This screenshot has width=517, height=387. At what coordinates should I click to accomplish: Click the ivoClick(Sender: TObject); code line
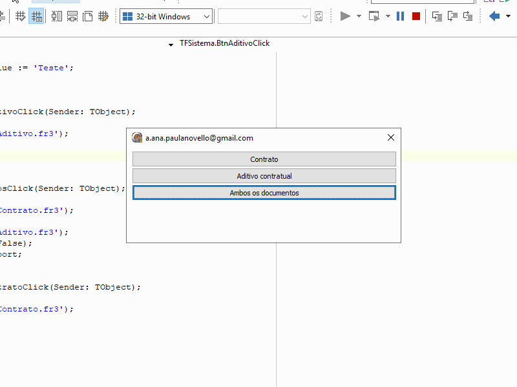click(x=67, y=112)
